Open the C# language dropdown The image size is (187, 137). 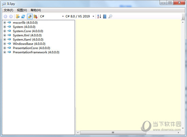tap(52, 16)
